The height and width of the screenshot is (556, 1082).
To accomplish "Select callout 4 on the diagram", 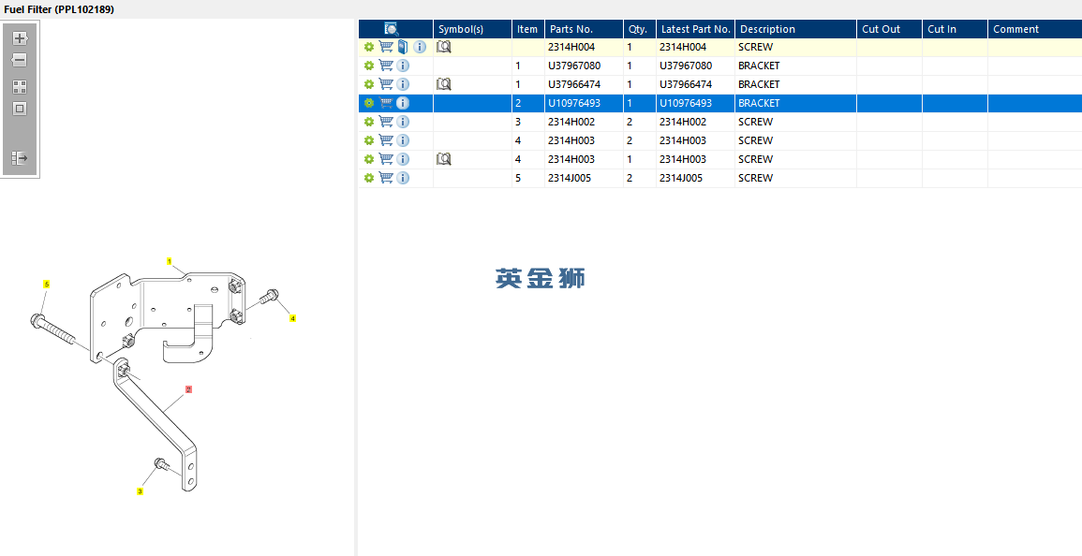I will [x=292, y=318].
